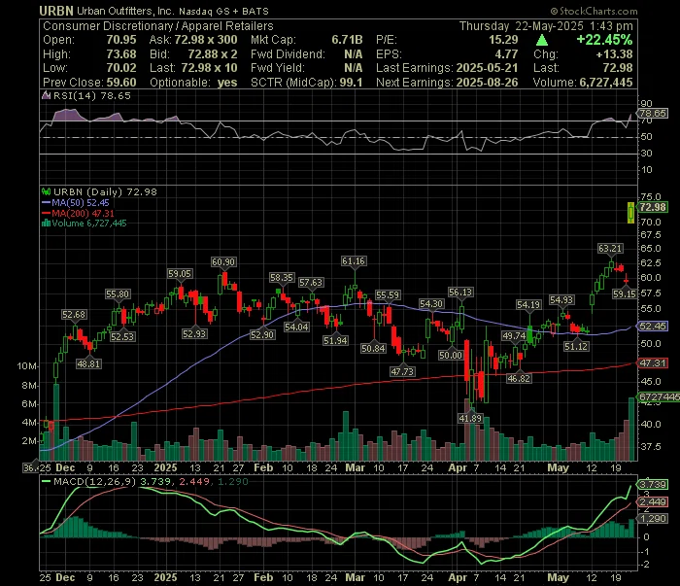Click the Thursday 22-May-2025 timestamp
Image resolution: width=680 pixels, height=586 pixels.
pyautogui.click(x=546, y=26)
